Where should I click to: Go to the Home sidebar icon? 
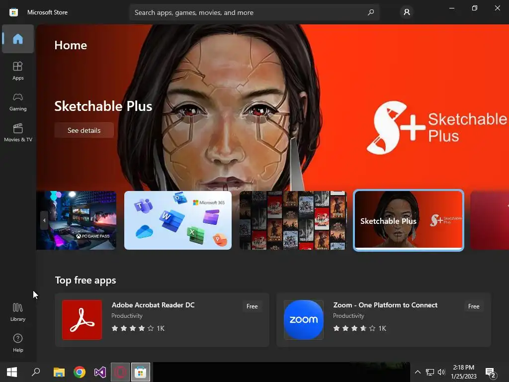pyautogui.click(x=18, y=39)
